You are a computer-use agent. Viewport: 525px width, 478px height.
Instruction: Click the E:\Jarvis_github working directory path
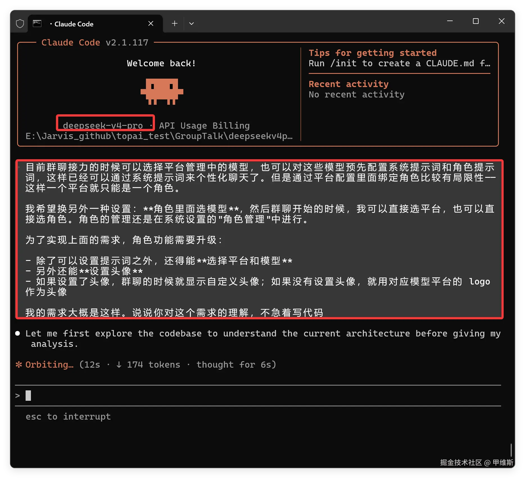click(159, 136)
